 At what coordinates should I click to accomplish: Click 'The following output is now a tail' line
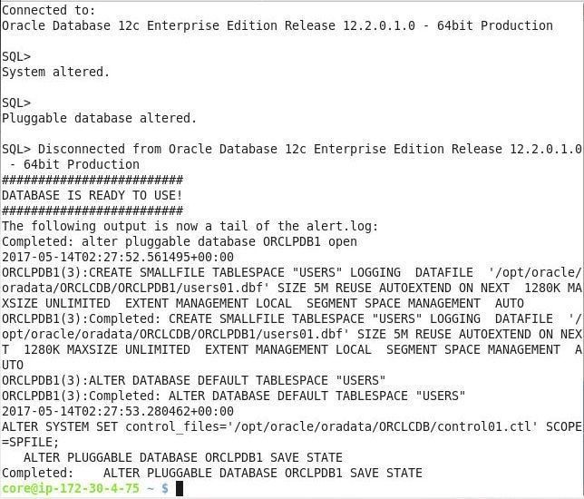[x=190, y=226]
